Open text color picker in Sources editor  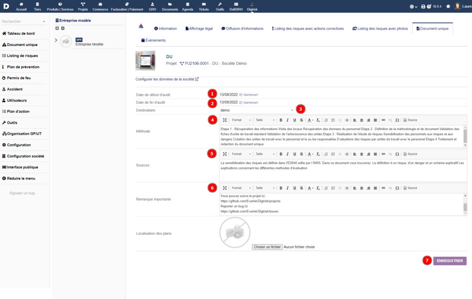pyautogui.click(x=311, y=154)
